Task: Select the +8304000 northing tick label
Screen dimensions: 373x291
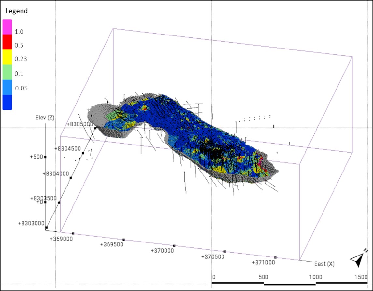Action: (x=56, y=174)
